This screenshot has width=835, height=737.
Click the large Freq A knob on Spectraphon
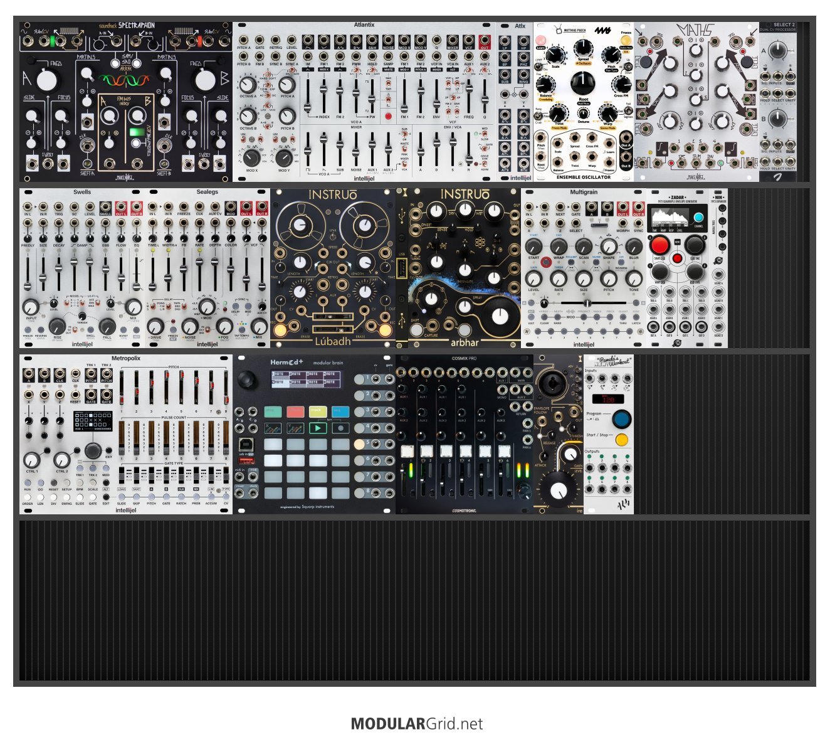(x=46, y=80)
